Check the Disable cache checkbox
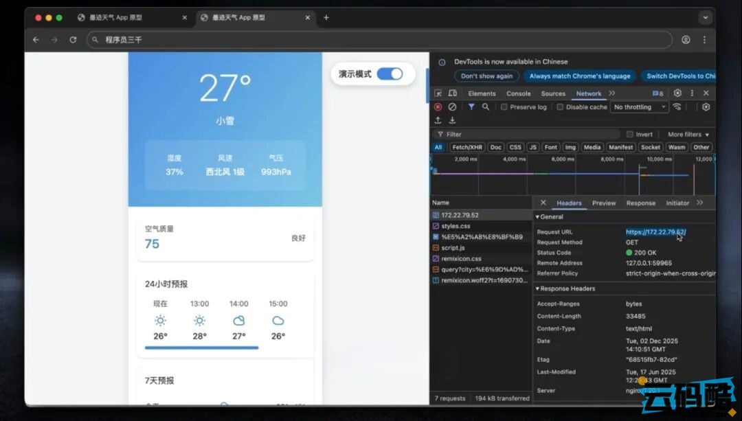Screen dimensions: 742x421 coord(560,107)
